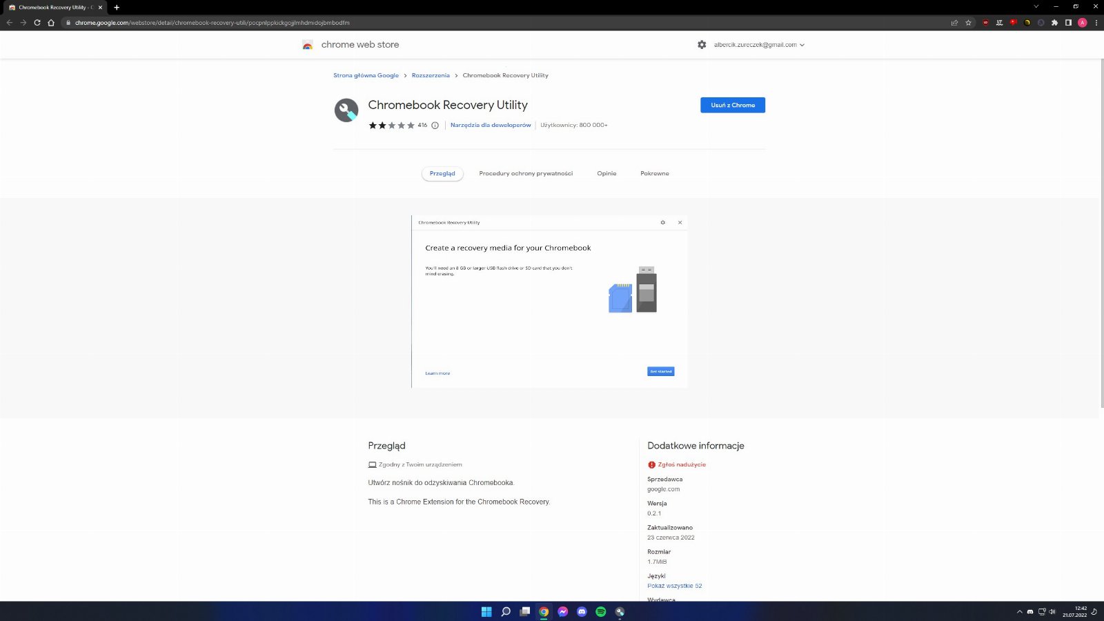Screen dimensions: 1104x621
Task: Open the greyed-out globe extension icon
Action: click(x=1041, y=23)
